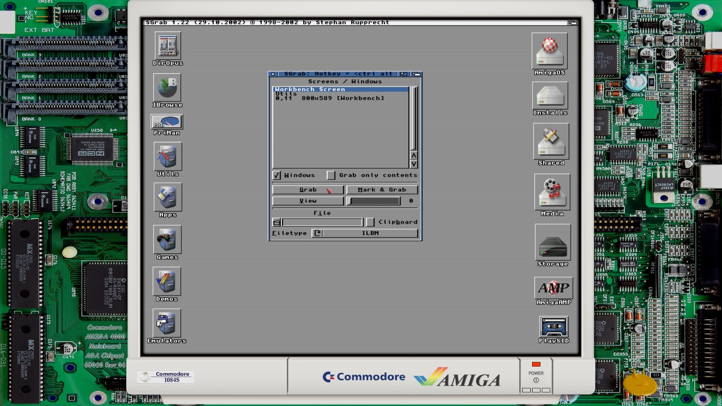Click the file requester icon beside File field

(x=276, y=222)
